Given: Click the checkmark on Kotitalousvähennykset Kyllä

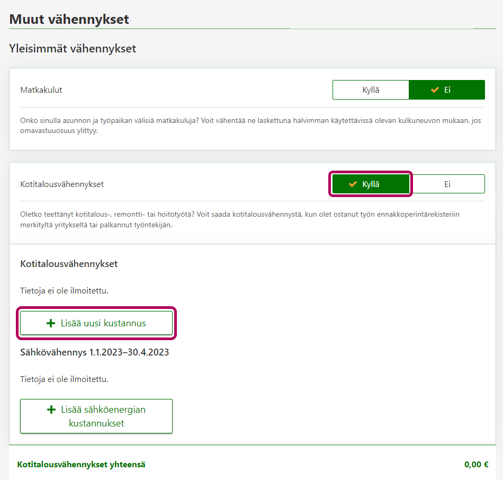Looking at the screenshot, I should (353, 184).
